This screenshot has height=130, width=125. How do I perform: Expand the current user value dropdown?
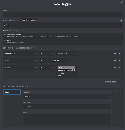[x=67, y=54]
